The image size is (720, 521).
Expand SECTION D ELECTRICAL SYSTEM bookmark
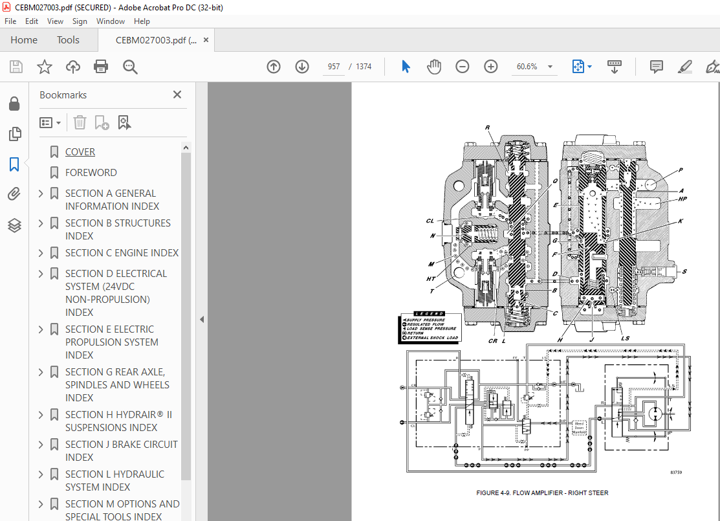(41, 274)
